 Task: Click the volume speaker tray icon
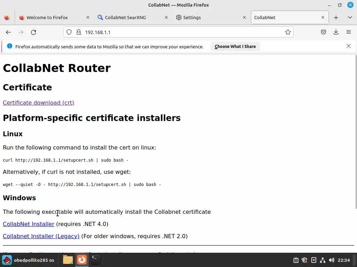point(332,260)
